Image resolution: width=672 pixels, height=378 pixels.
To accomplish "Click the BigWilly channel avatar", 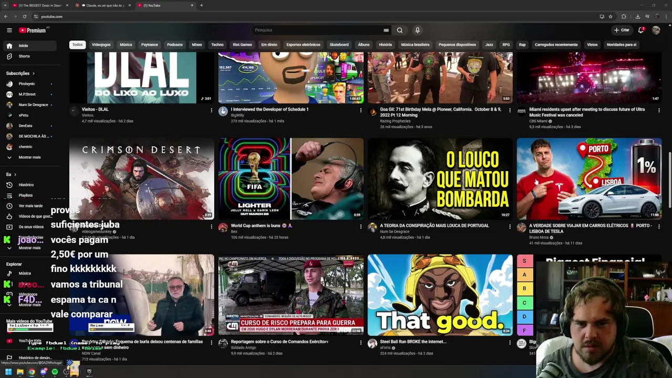I will tap(223, 111).
